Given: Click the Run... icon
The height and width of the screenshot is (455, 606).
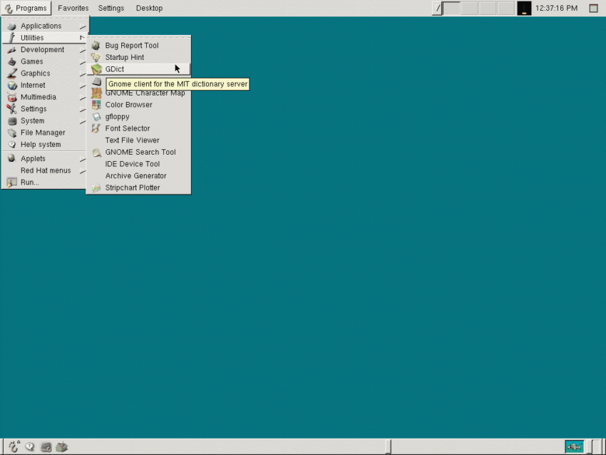Looking at the screenshot, I should coord(12,183).
